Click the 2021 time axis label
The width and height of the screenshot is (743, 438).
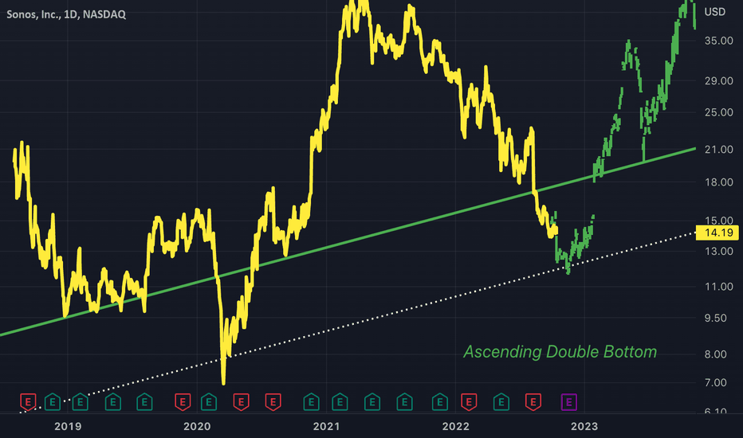(x=327, y=427)
